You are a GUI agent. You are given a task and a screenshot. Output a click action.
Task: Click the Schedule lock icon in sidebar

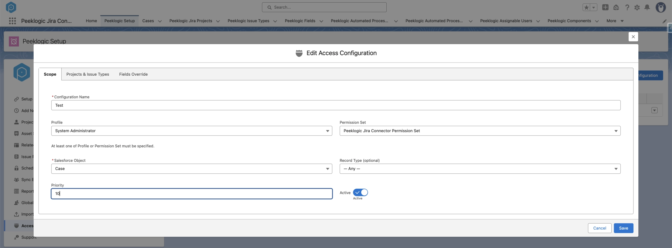pyautogui.click(x=17, y=168)
